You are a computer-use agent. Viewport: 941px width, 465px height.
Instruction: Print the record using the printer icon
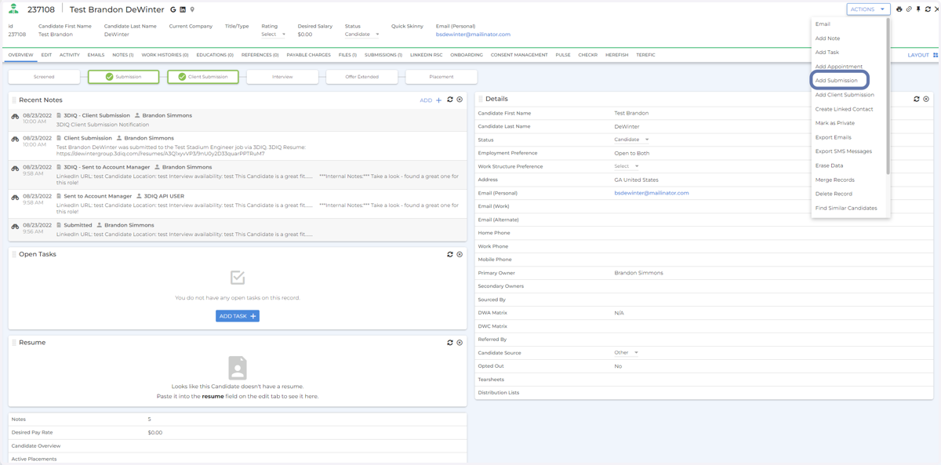click(899, 9)
